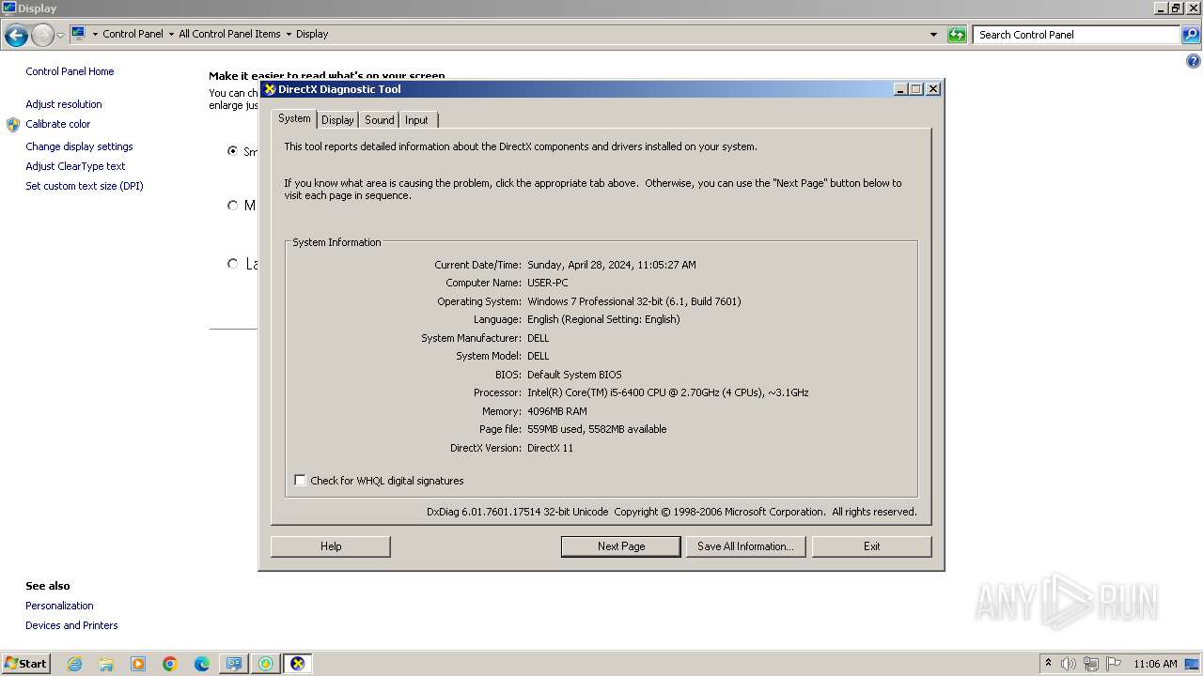Switch to the Control Panel taskbar item

click(x=234, y=664)
